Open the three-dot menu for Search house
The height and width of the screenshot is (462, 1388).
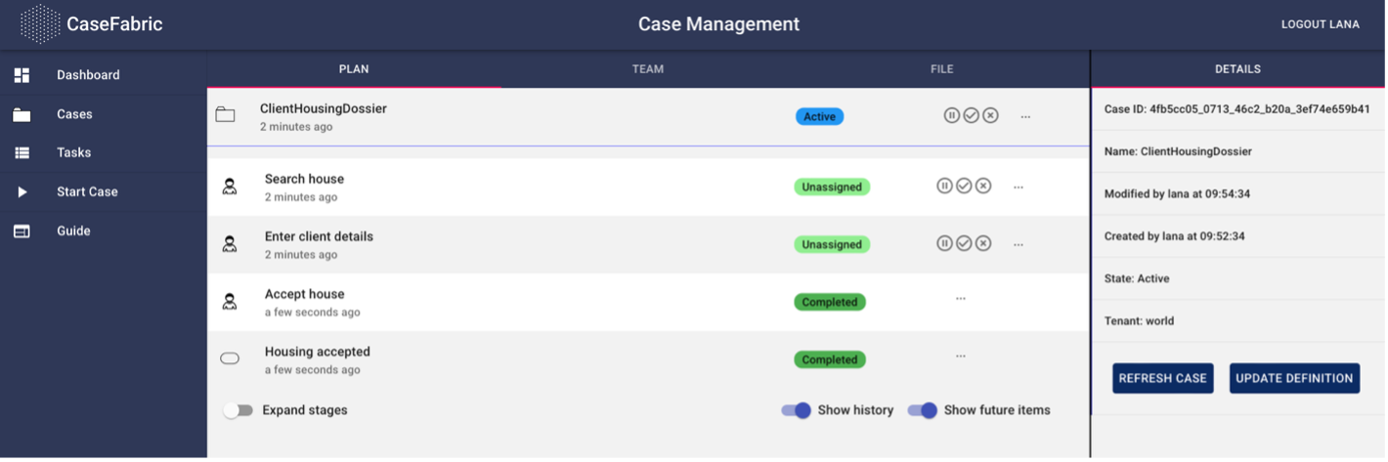tap(1019, 187)
